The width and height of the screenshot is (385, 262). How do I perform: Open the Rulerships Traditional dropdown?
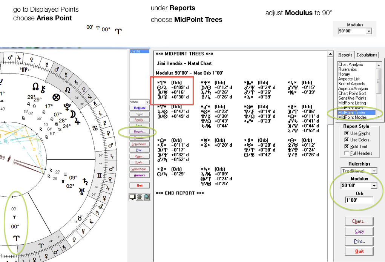click(x=374, y=171)
